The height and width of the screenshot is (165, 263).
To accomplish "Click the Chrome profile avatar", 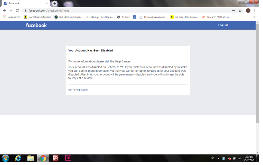I will 248,11.
